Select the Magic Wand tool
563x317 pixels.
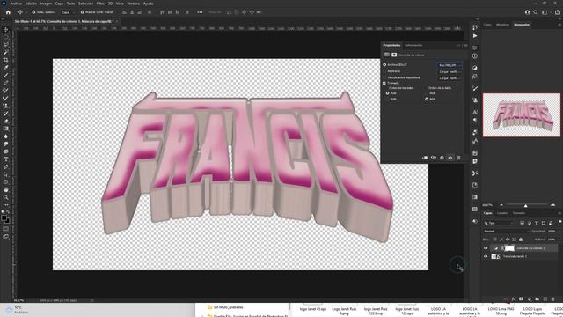(x=6, y=53)
